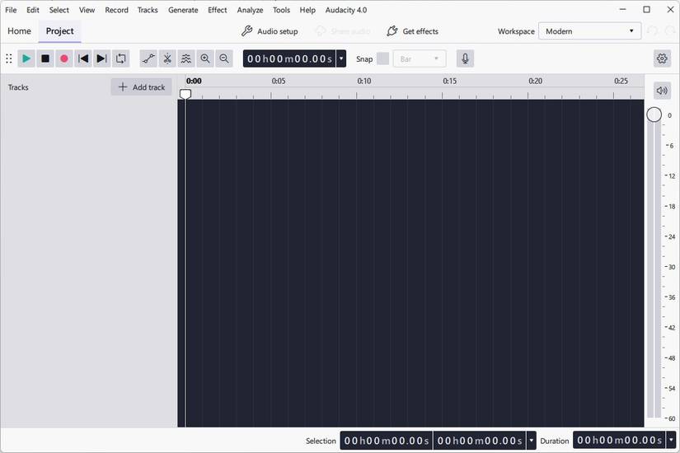Begin recording with the red Record button
The width and height of the screenshot is (680, 453).
coord(64,58)
